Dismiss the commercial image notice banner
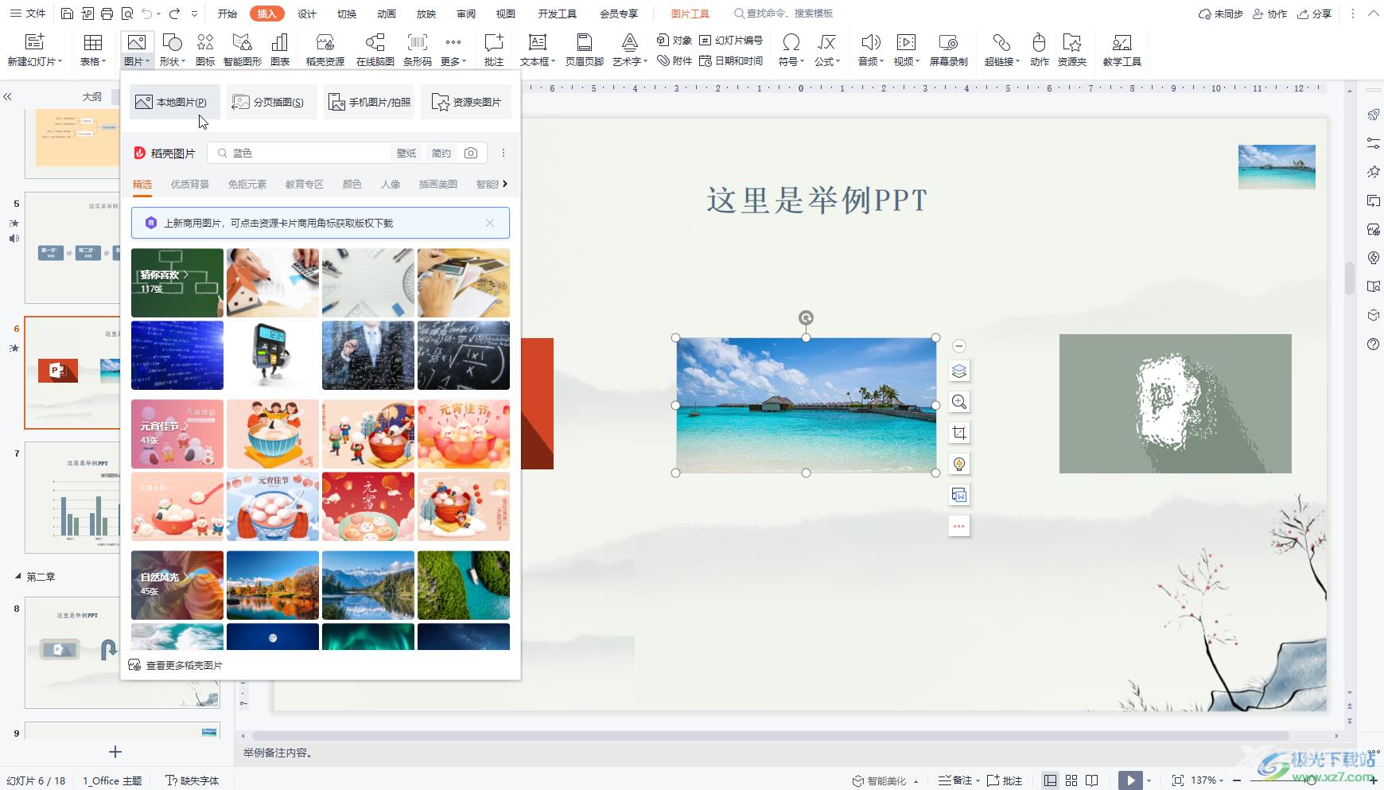 [490, 223]
